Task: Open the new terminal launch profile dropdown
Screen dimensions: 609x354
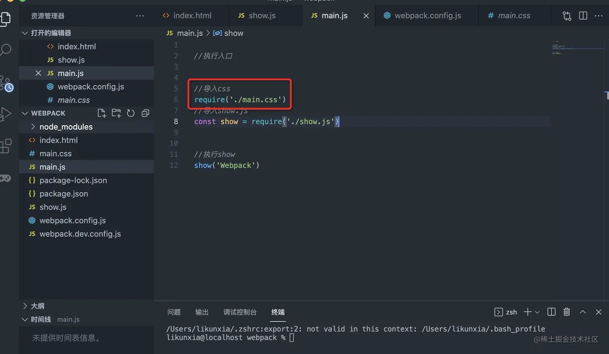Action: [x=537, y=312]
